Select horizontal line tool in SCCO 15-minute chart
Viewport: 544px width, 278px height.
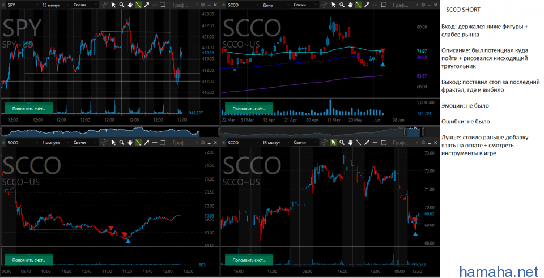point(375,142)
